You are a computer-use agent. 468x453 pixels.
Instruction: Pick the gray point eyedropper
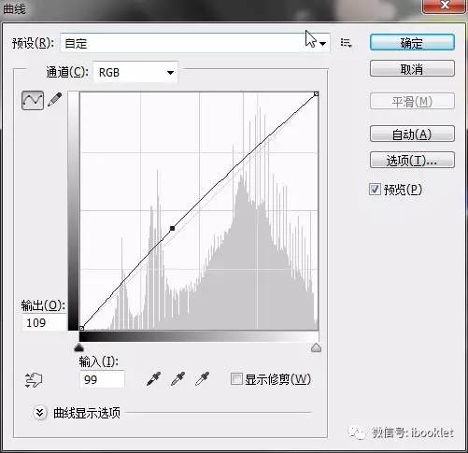click(177, 379)
